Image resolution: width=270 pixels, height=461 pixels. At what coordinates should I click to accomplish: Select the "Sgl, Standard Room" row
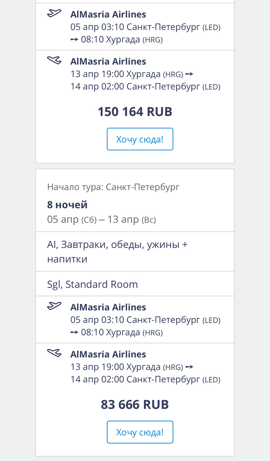[92, 284]
